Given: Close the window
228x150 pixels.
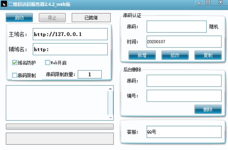Looking at the screenshot, I should point(221,2).
